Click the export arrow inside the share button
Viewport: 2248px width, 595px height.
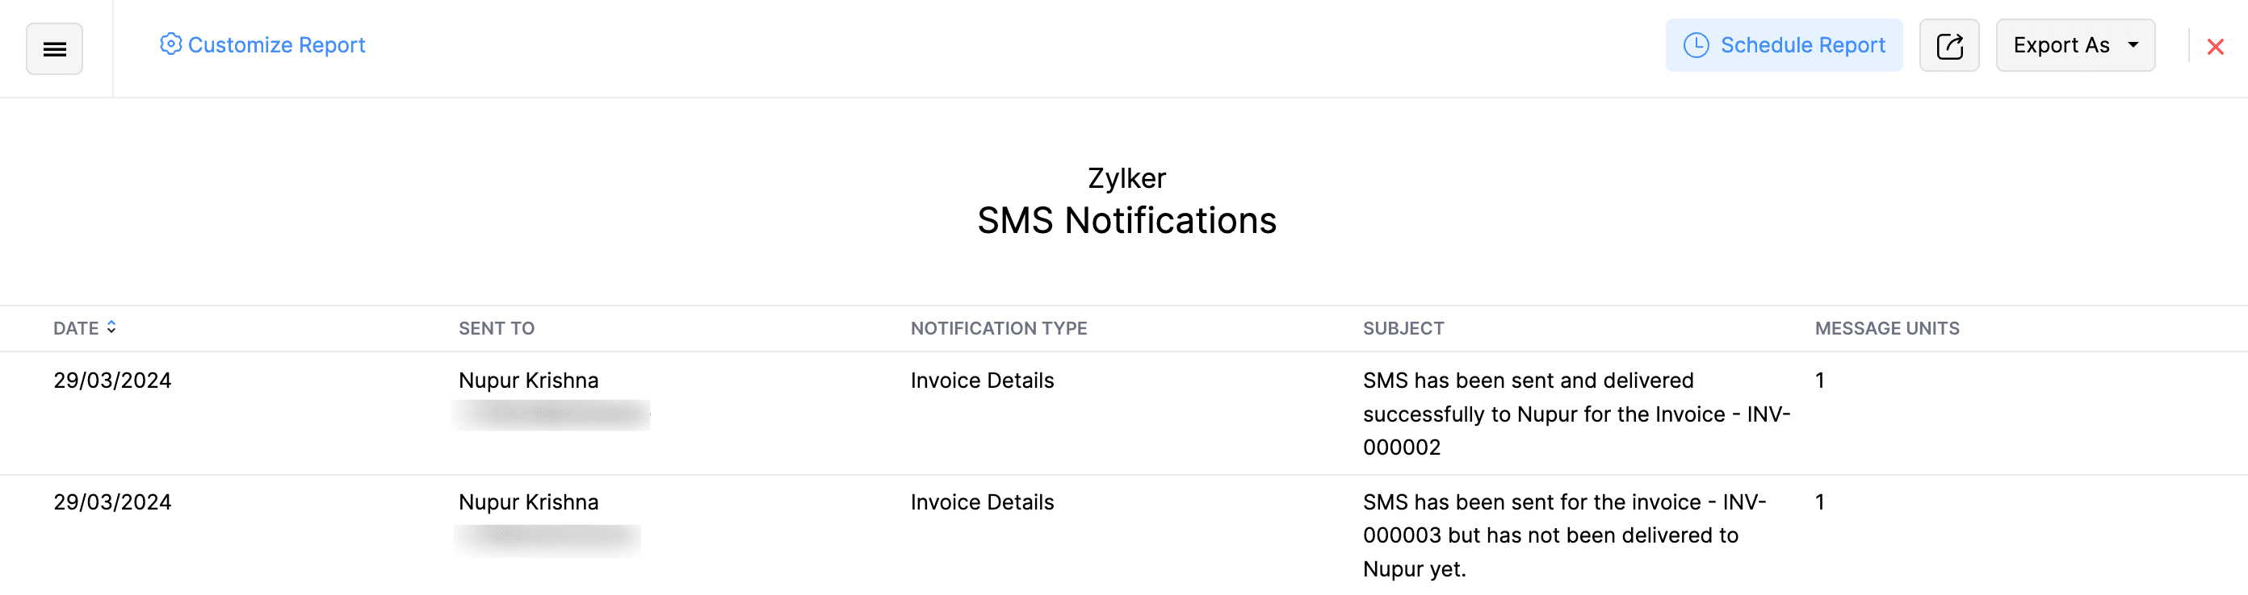tap(1948, 44)
